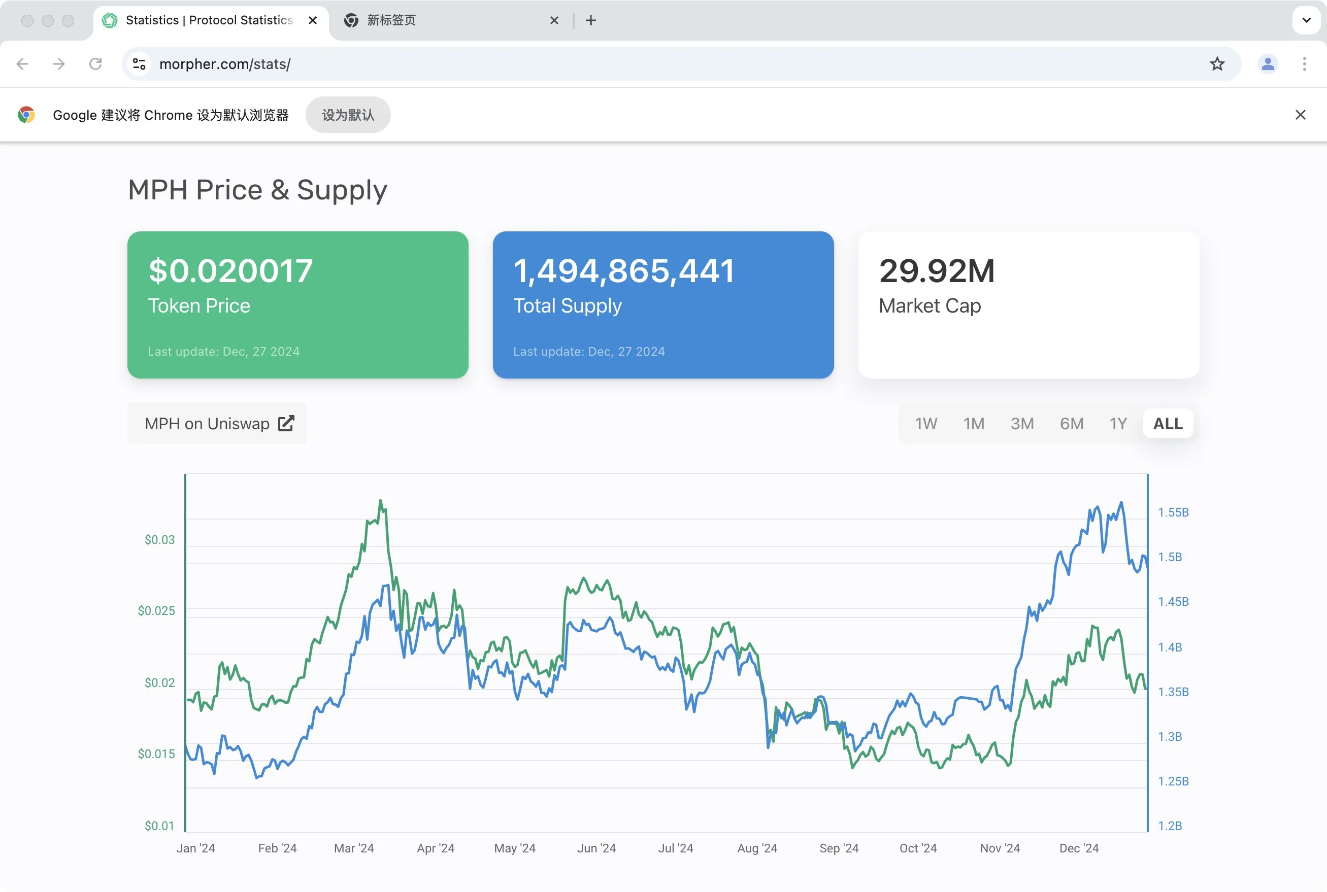Click the 1.3B supply axis label
Image resolution: width=1327 pixels, height=892 pixels.
pos(1170,737)
